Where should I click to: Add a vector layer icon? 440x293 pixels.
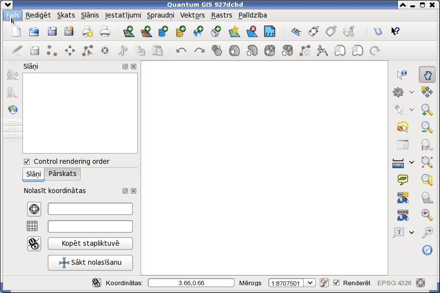128,31
